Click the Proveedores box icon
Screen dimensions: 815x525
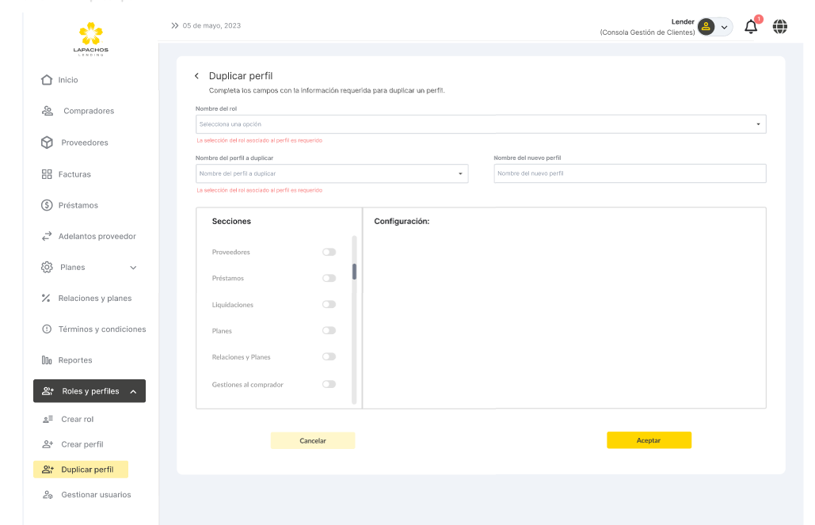pyautogui.click(x=47, y=143)
